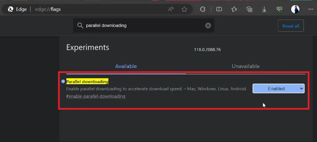
Task: Open Settings and more ellipsis menu
Action: [311, 9]
